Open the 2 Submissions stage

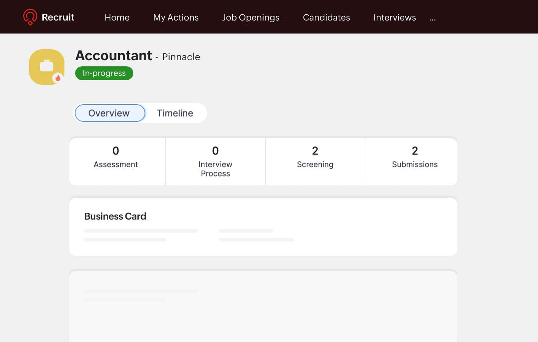coord(414,157)
